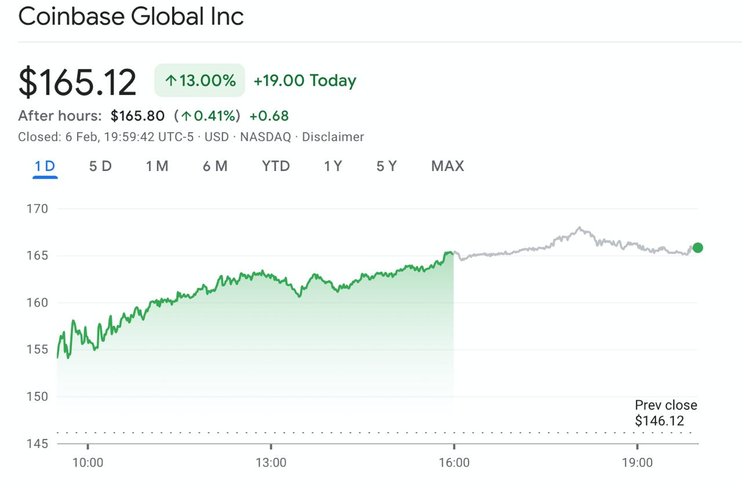
Task: Choose the 5 Y range tab
Action: tap(387, 166)
